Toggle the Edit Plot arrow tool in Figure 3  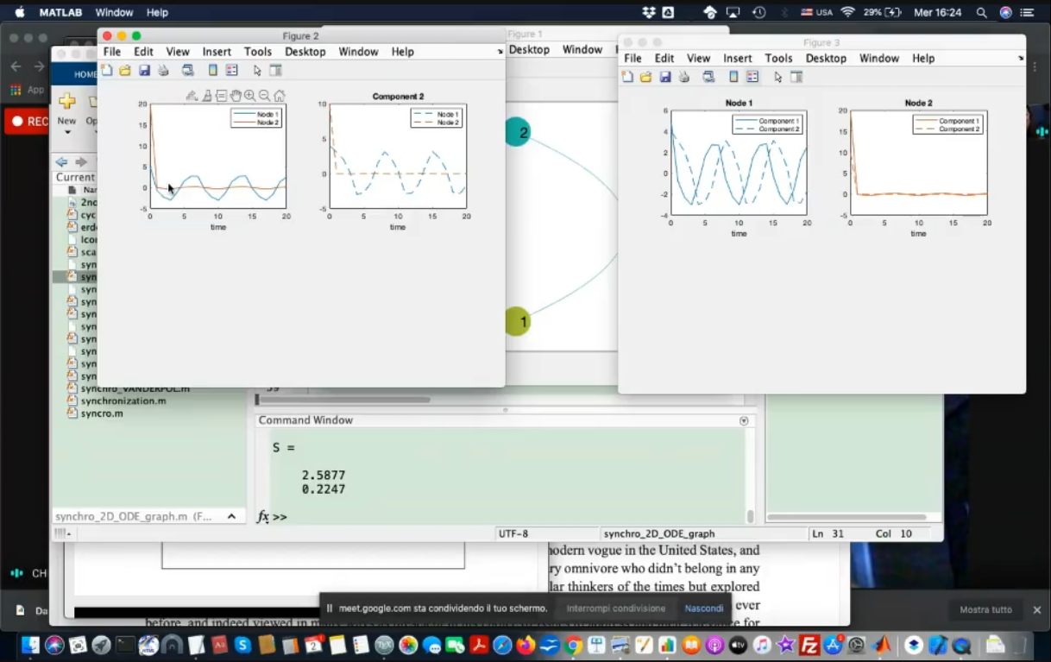click(x=777, y=77)
